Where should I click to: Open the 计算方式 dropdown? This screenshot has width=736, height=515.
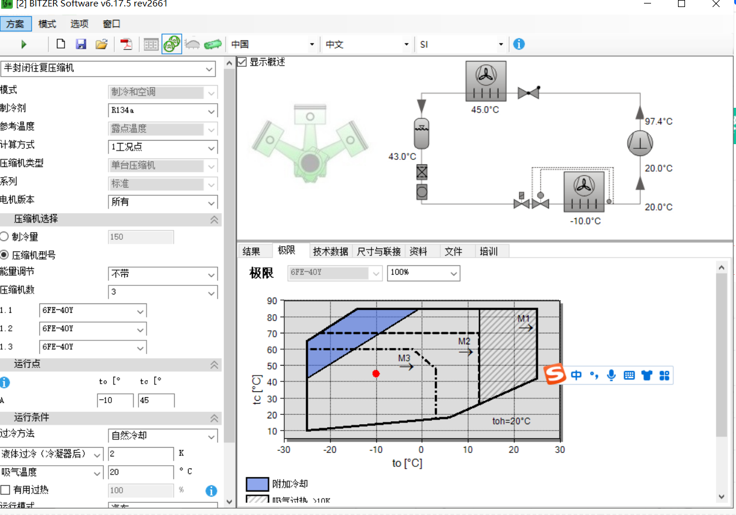click(163, 147)
